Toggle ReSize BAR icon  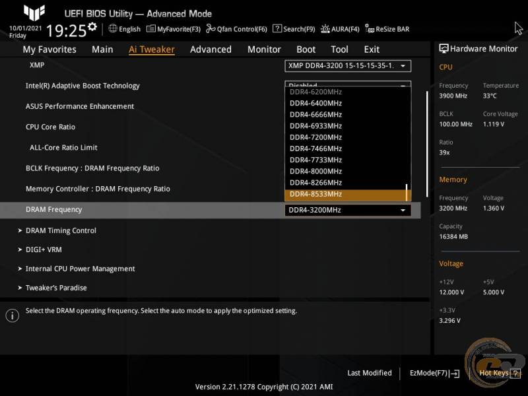370,29
